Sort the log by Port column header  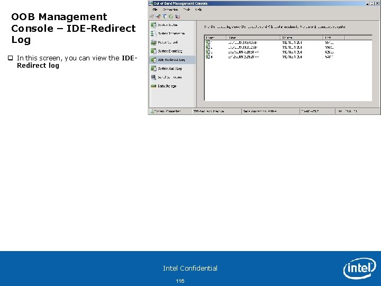pyautogui.click(x=334, y=38)
